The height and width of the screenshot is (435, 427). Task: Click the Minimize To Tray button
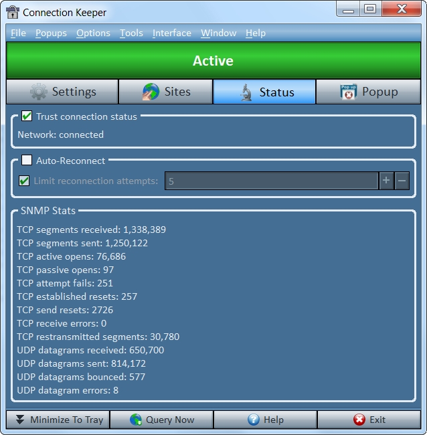click(x=58, y=420)
